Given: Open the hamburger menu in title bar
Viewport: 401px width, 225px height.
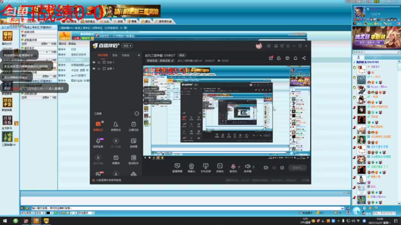Looking at the screenshot, I should click(x=288, y=46).
